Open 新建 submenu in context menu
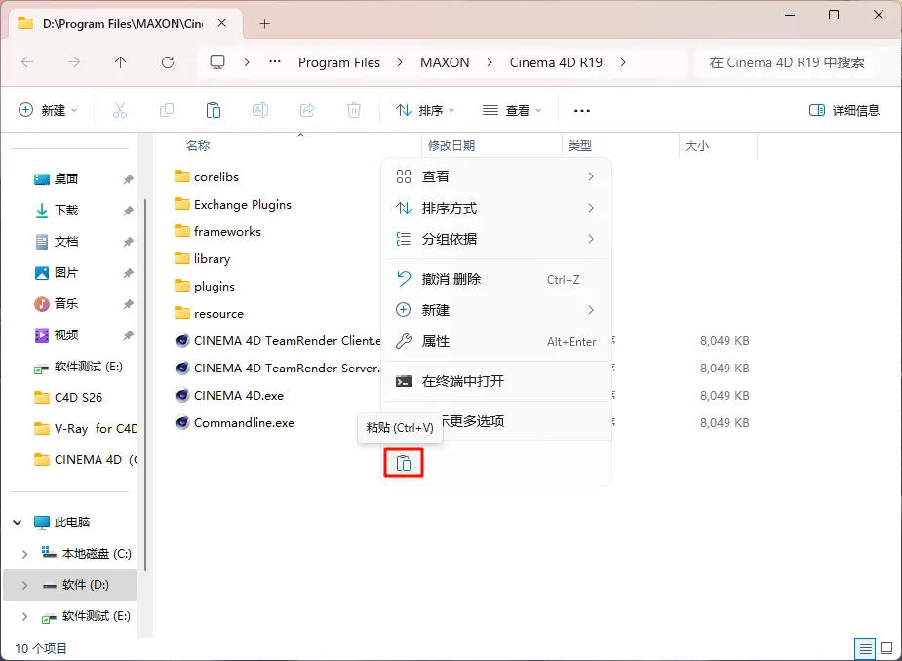This screenshot has height=661, width=902. coord(495,310)
